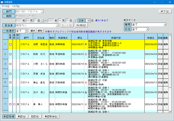The height and width of the screenshot is (121, 174).
Task: Check the 処理 box for 小野 さくら
Action: (10, 64)
